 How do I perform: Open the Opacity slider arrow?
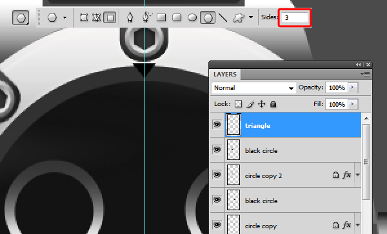pyautogui.click(x=353, y=87)
